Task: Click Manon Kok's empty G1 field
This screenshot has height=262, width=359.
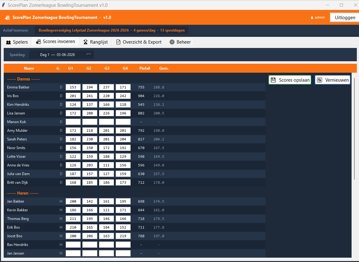Action: 73,122
